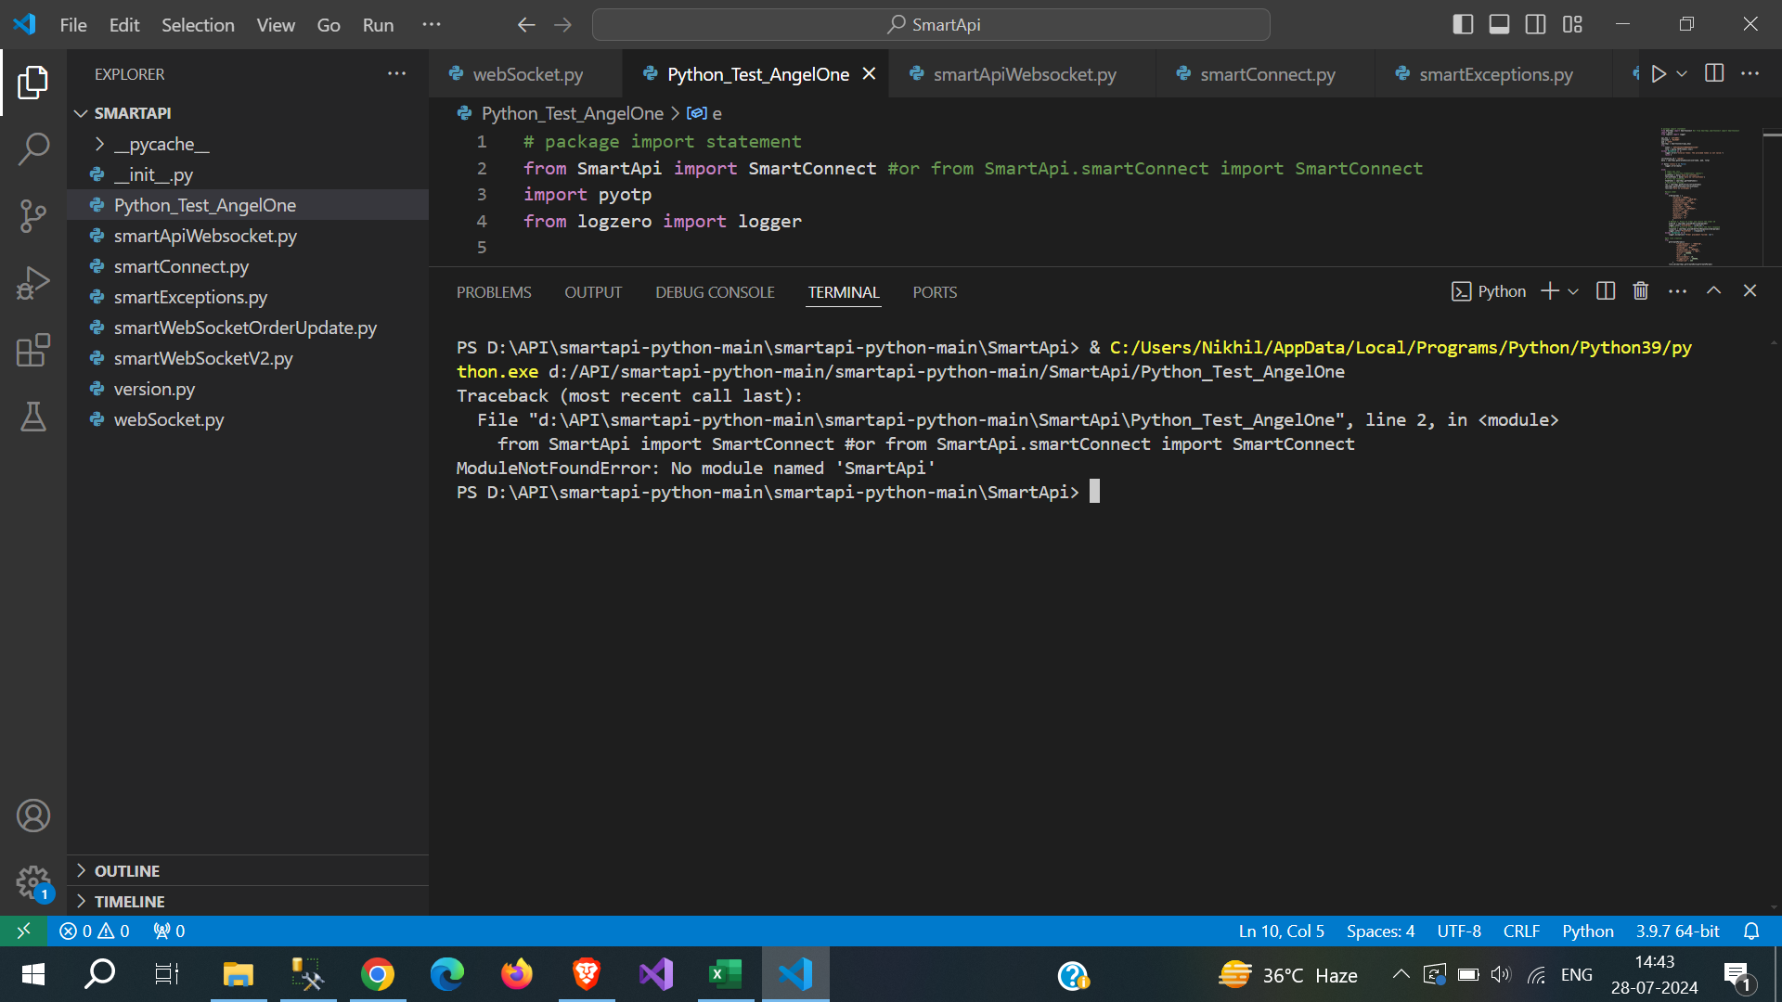1782x1002 pixels.
Task: Open the Go menu
Action: [x=329, y=25]
